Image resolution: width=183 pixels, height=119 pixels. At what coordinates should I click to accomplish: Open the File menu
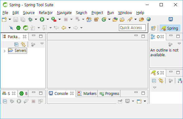5,12
